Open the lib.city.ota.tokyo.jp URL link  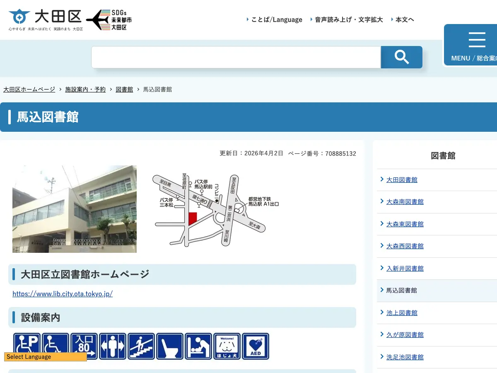click(x=63, y=294)
